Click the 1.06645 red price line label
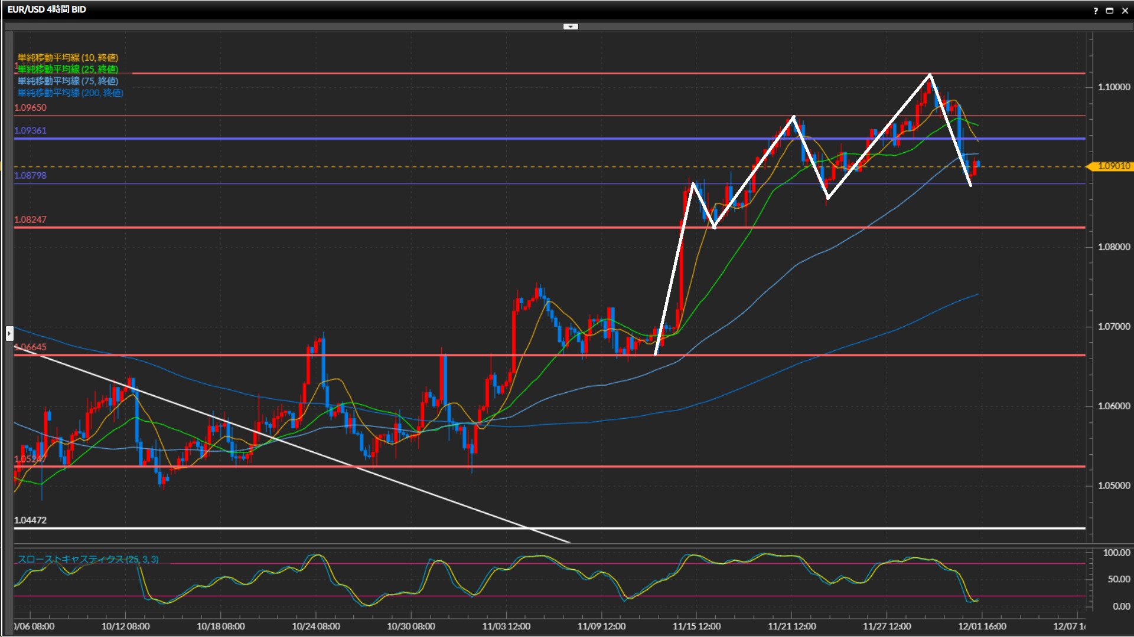Screen dimensions: 1134x637 [x=31, y=347]
